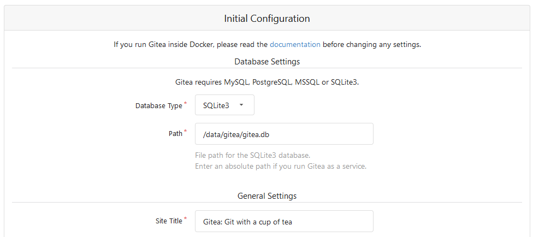Screen dimensions: 539x237
Task: Click into the Path input field
Action: tap(284, 134)
